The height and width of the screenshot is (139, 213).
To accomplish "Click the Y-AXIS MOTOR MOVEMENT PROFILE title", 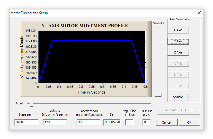I will (x=85, y=26).
